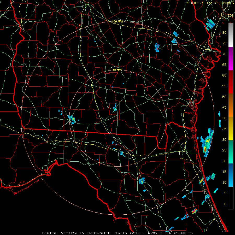Click the legend value 25
235x235 pixels.
224,150
